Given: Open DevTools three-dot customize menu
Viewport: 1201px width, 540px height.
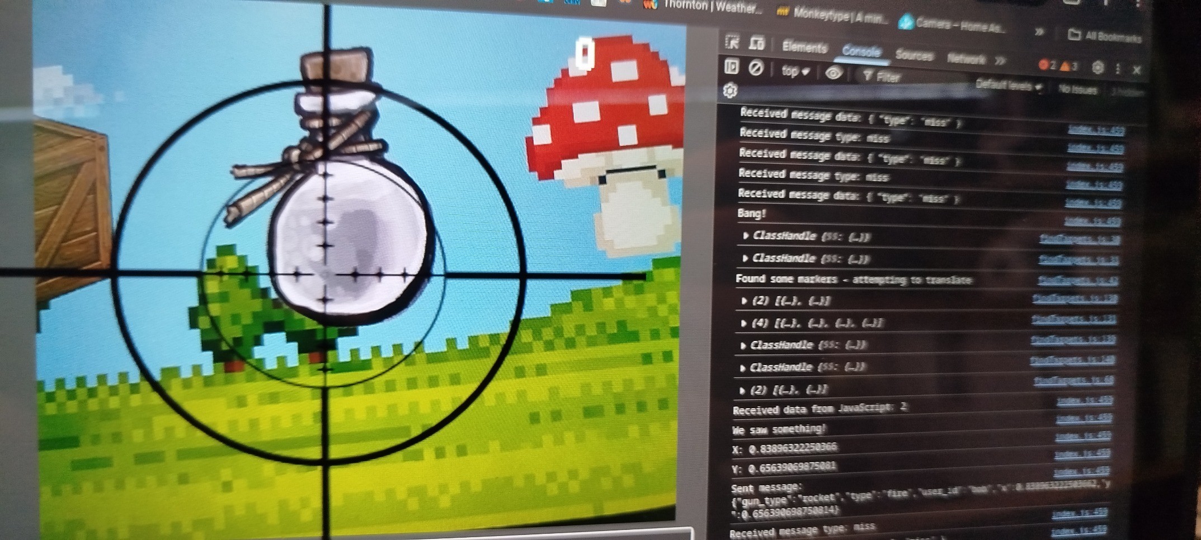Looking at the screenshot, I should coord(1118,68).
